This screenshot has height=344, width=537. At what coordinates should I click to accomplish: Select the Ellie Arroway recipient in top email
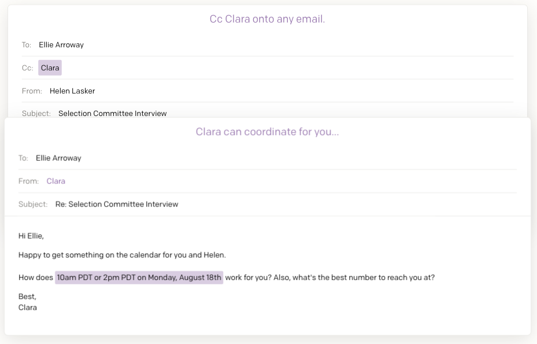61,45
